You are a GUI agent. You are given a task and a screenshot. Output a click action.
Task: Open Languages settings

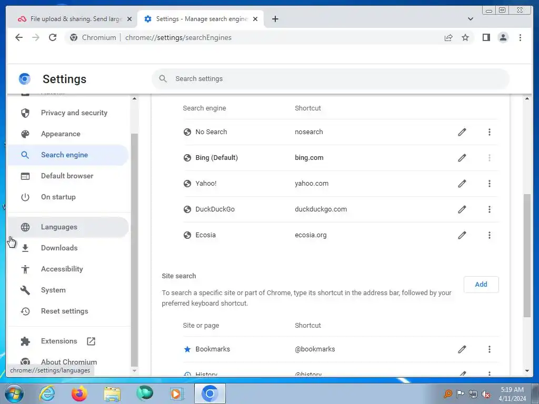coord(68,227)
